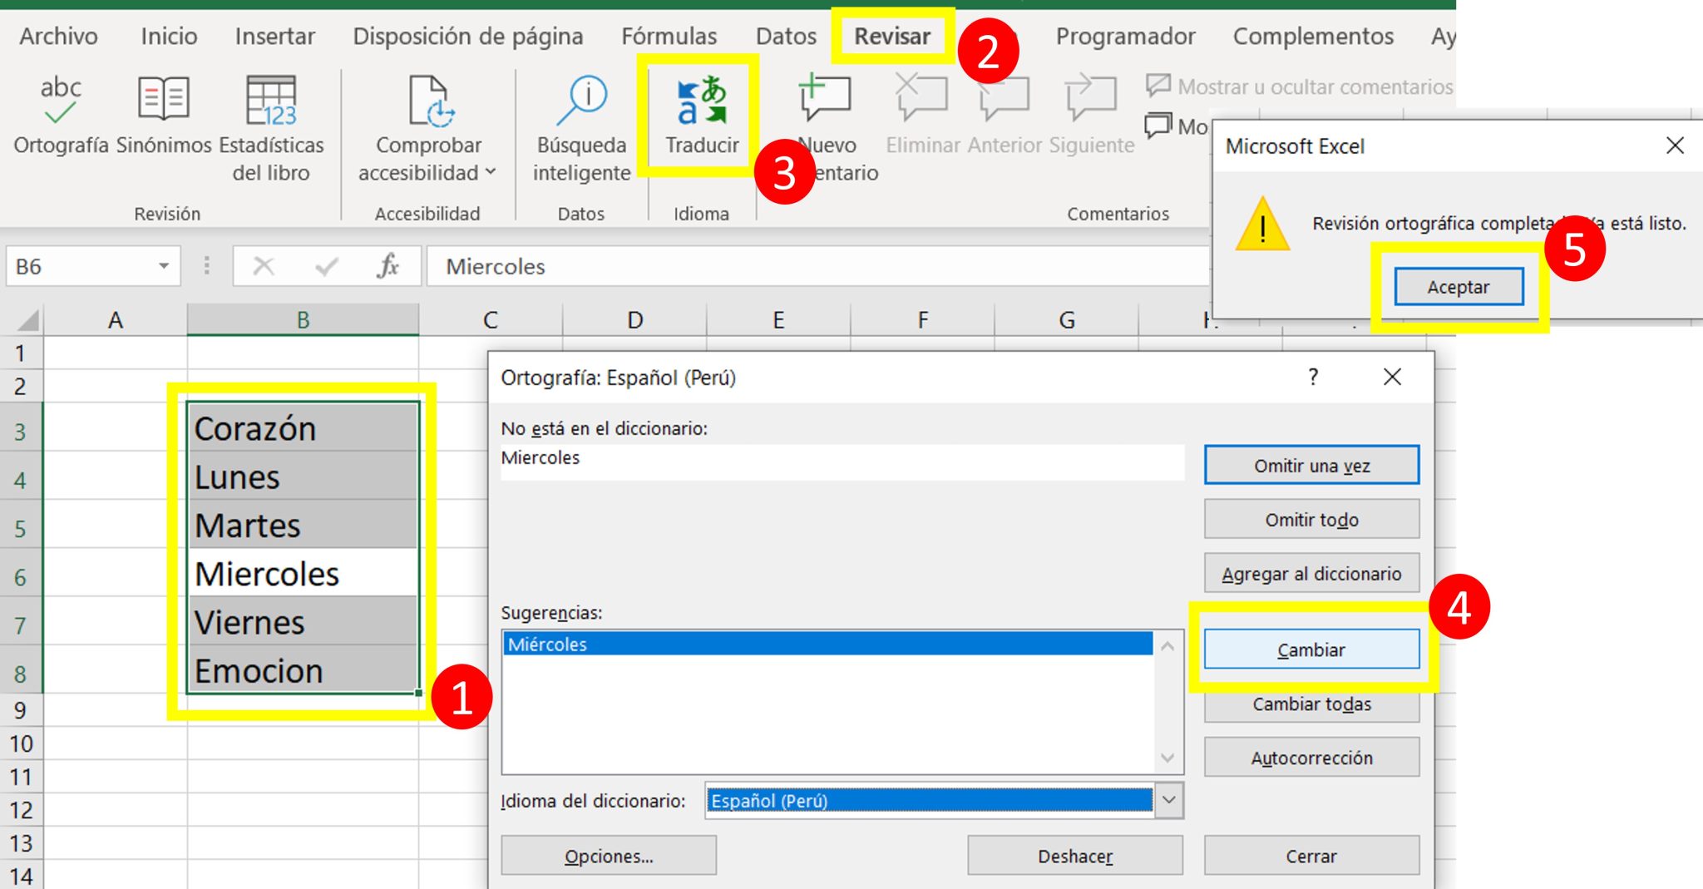Open the Sinónimos thesaurus tool
Screen dimensions: 1703x889
163,101
